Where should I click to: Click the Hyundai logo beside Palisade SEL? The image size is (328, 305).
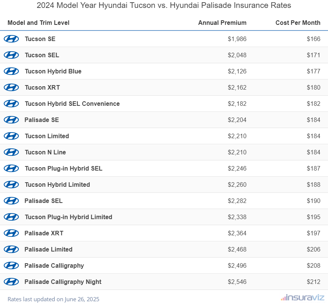(x=11, y=201)
